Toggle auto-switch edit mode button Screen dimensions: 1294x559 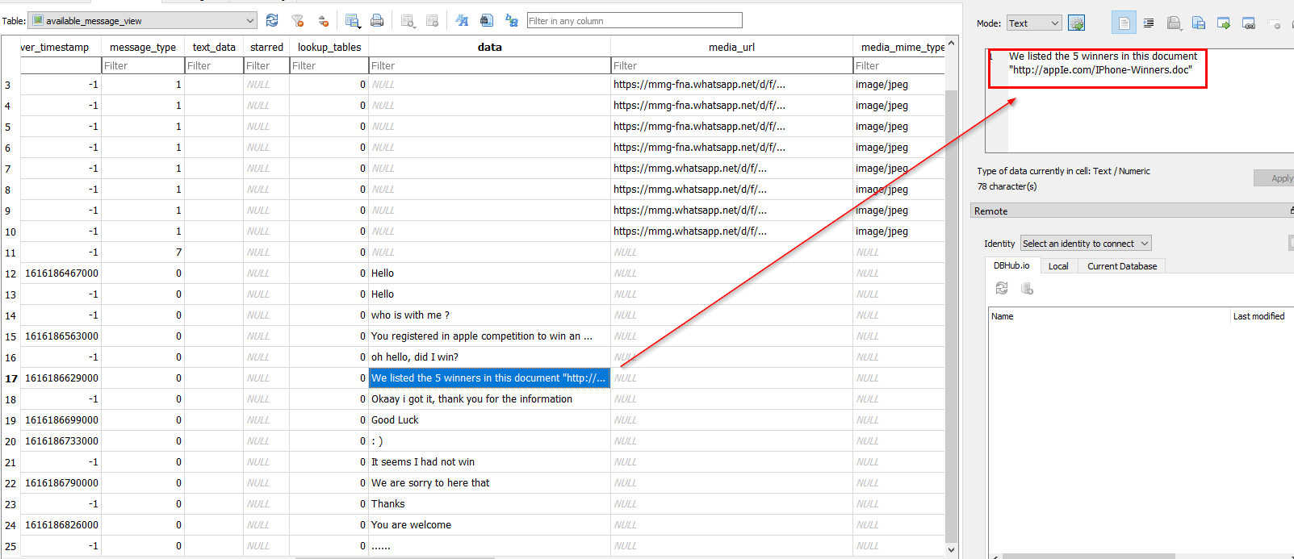coord(1077,23)
